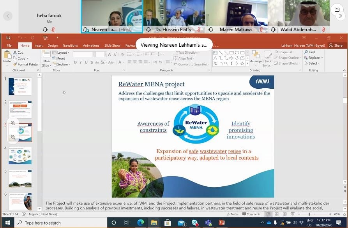Toggle Bold formatting
The width and height of the screenshot is (348, 228).
76,62
